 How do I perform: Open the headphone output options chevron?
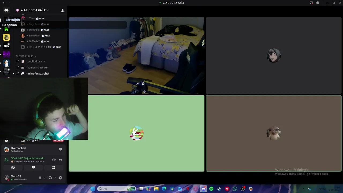point(55,178)
